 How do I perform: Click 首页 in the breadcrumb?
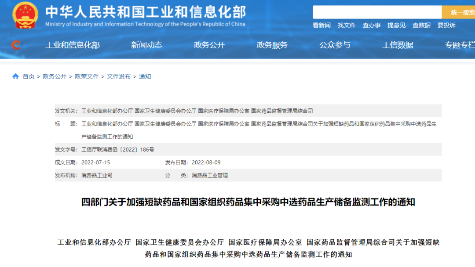pos(29,76)
